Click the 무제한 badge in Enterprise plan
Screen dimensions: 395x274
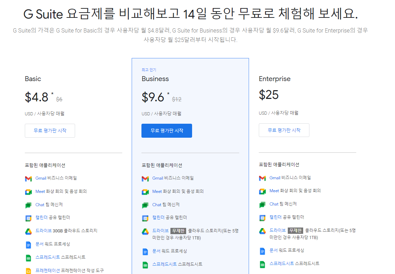[x=295, y=230]
